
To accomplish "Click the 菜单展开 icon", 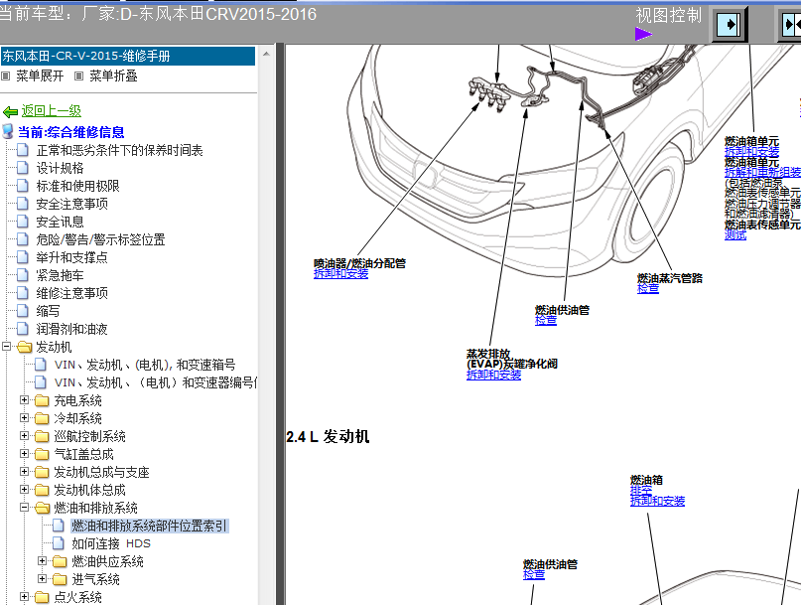I will pyautogui.click(x=6, y=76).
